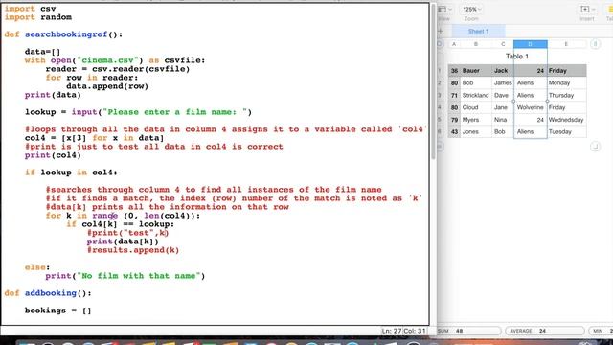Select row 5 header number
This screenshot has height=345, width=613.
(440, 120)
